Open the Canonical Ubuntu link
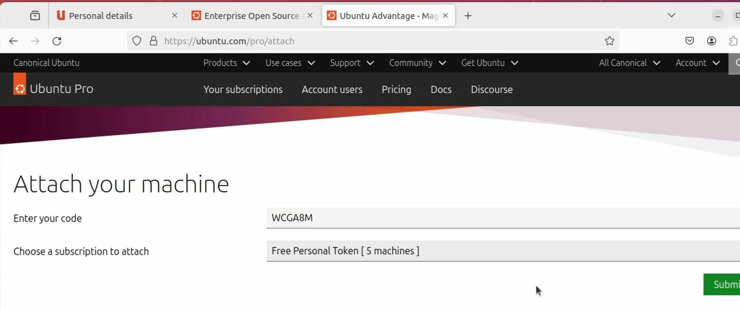Screen dimensions: 740x310 click(47, 63)
